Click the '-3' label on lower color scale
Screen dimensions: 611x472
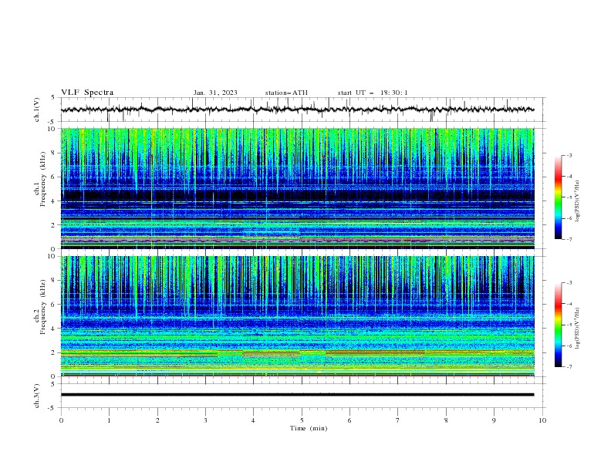(569, 283)
